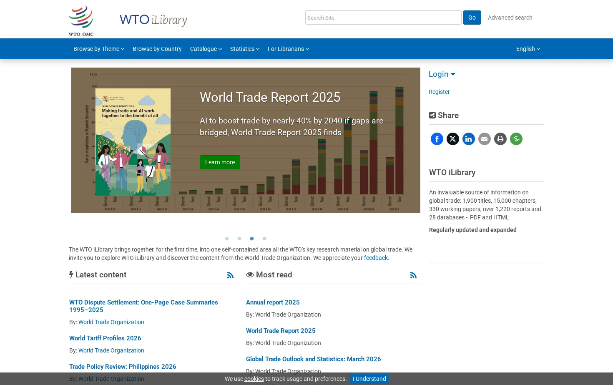Share page on Facebook
613x385 pixels.
click(x=437, y=139)
